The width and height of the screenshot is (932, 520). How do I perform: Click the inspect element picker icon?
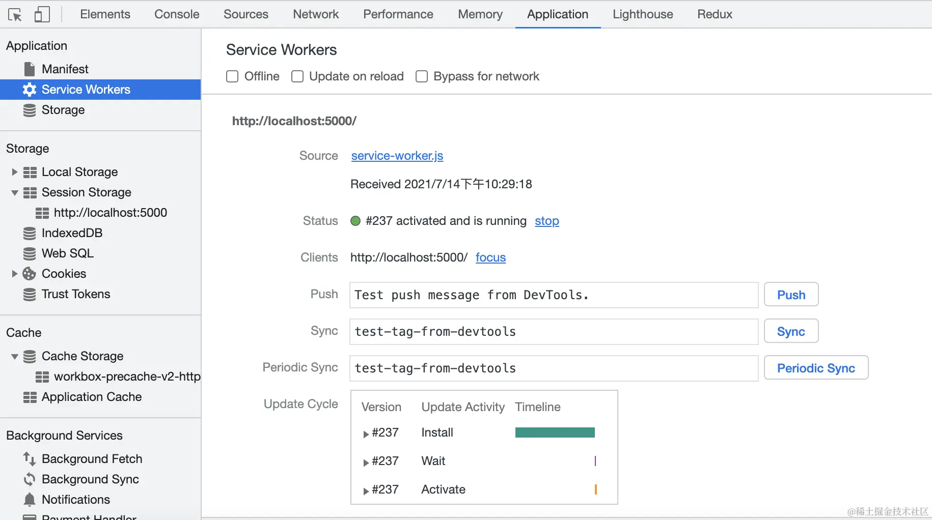coord(15,15)
